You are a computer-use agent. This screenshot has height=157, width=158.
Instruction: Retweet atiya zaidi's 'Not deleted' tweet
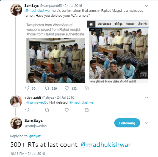coord(47,110)
